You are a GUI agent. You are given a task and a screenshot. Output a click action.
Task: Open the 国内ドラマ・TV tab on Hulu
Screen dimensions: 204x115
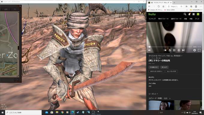(176, 19)
